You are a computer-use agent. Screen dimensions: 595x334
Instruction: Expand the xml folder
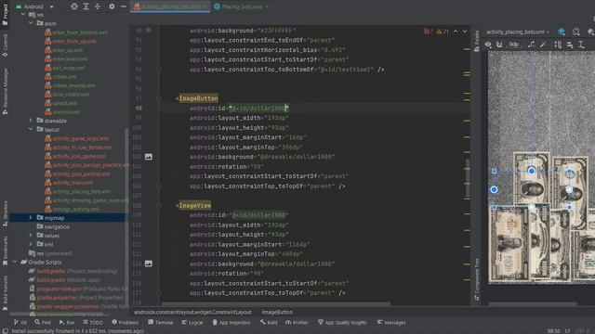(31, 244)
